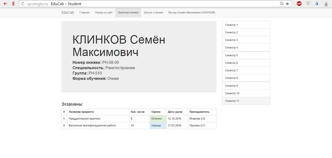Click the Экзамены section heading
Viewport: 332px width, 158px height.
(x=72, y=104)
